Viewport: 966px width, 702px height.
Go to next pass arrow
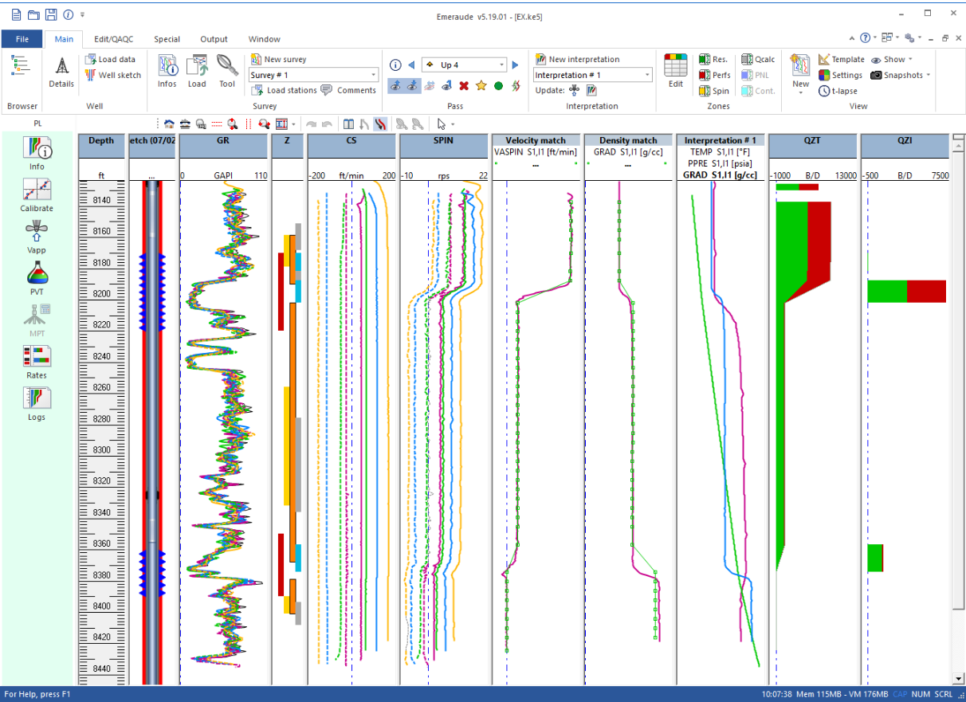516,65
